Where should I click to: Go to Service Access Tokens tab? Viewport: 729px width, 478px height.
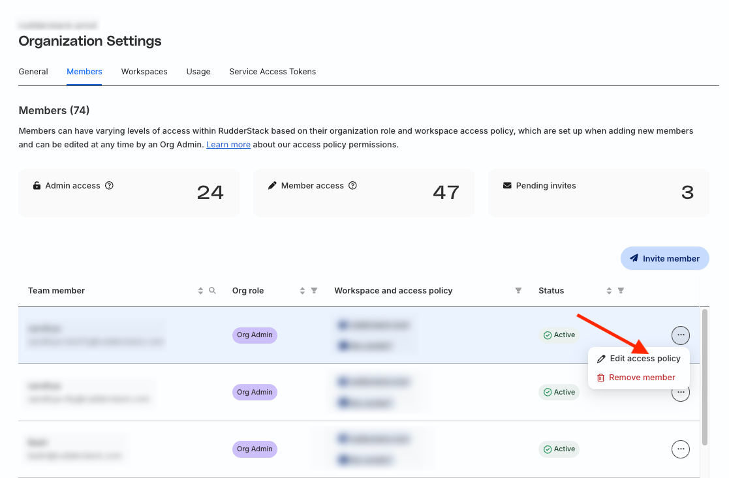click(272, 72)
